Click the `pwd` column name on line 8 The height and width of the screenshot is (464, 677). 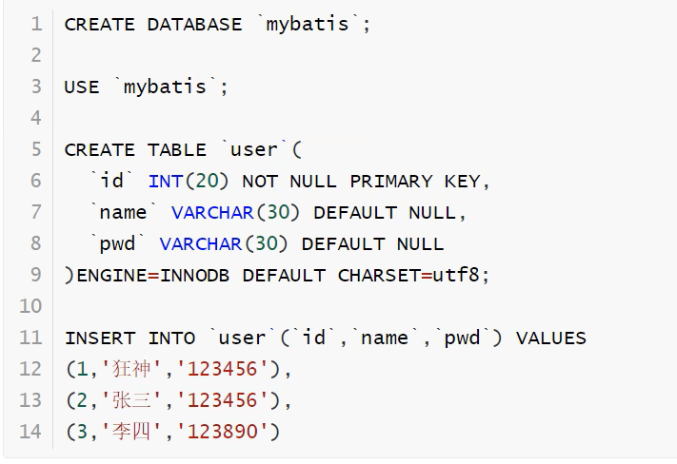tap(118, 243)
